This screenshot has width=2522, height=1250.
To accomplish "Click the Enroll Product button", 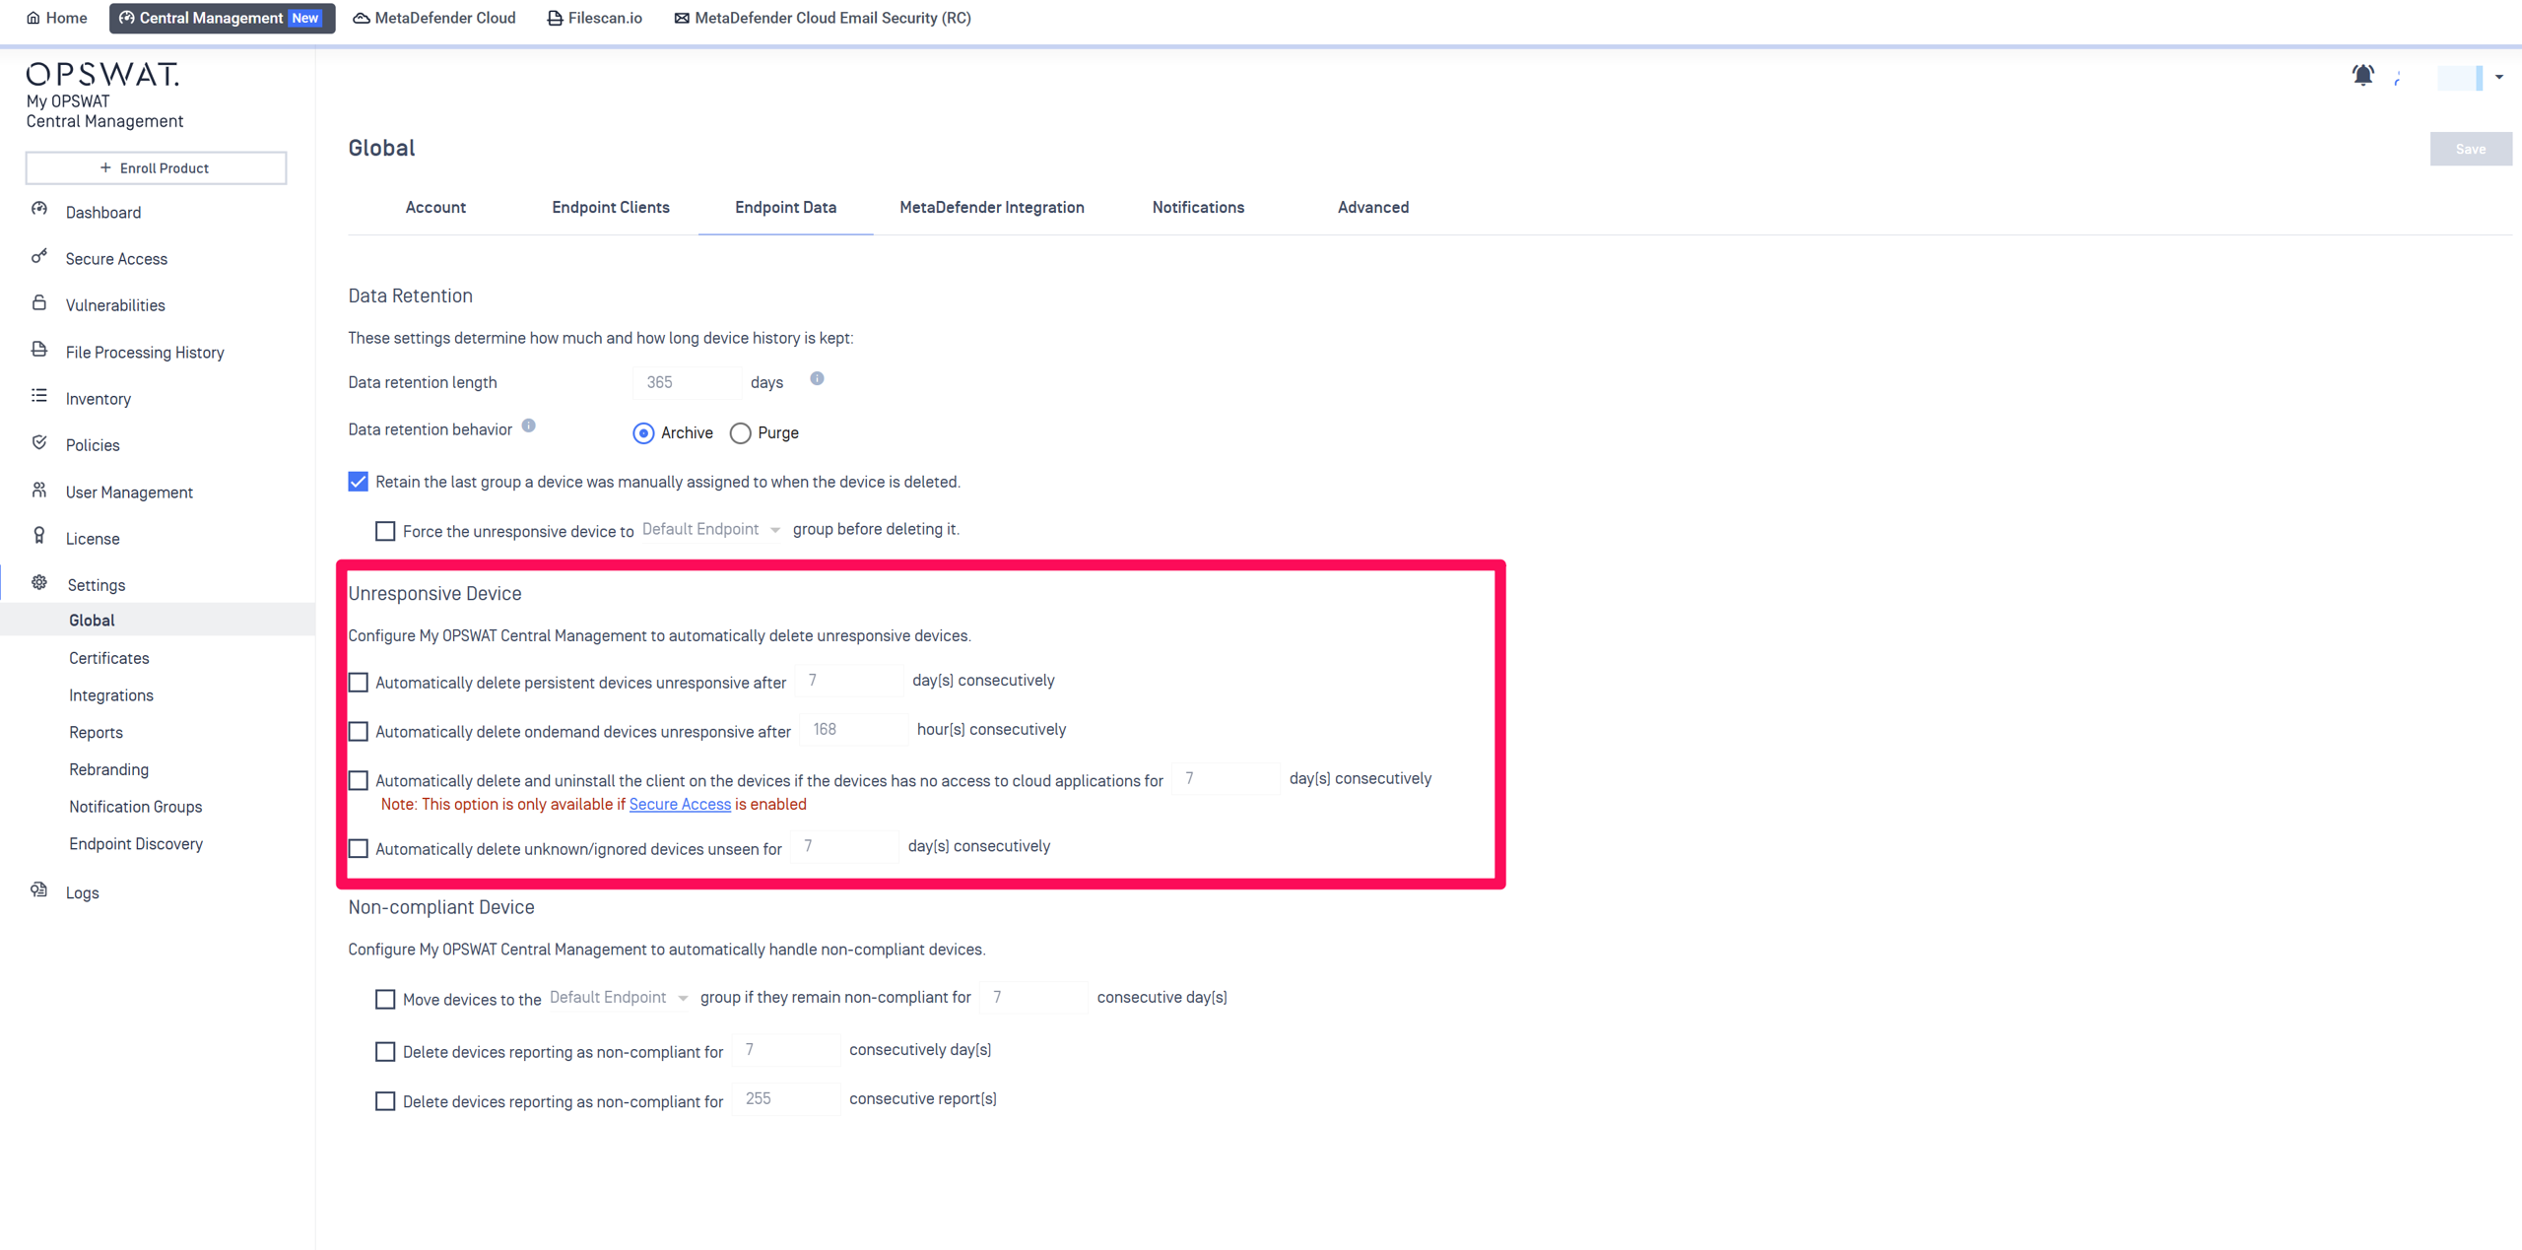I will (156, 168).
